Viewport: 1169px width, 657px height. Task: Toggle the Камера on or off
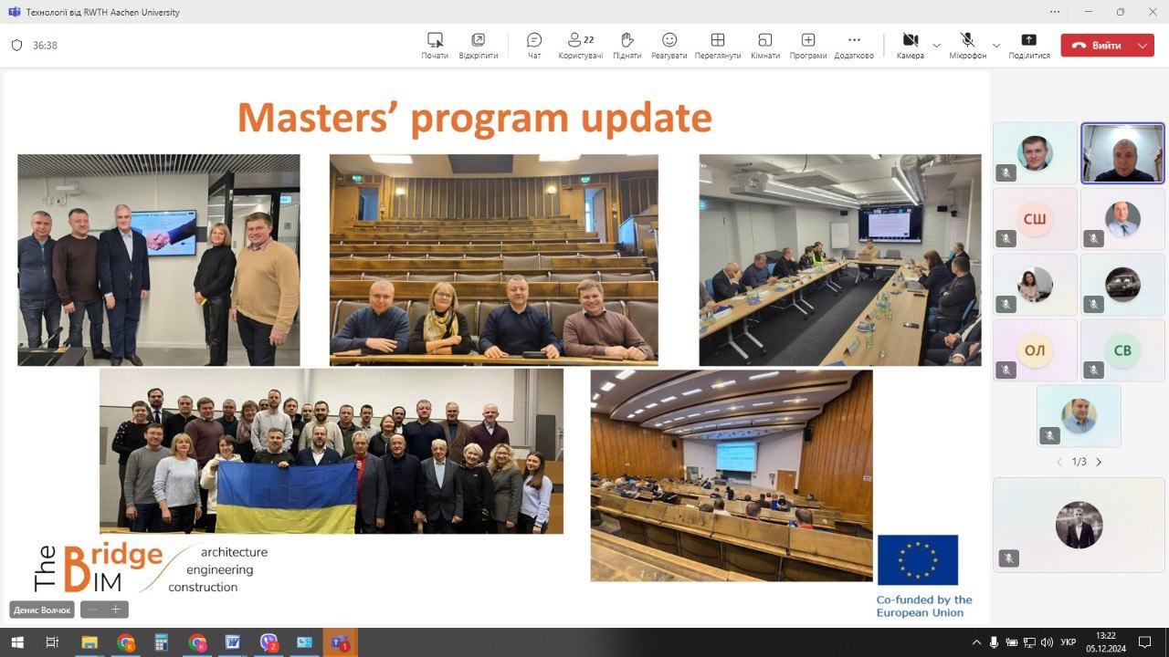pyautogui.click(x=911, y=46)
